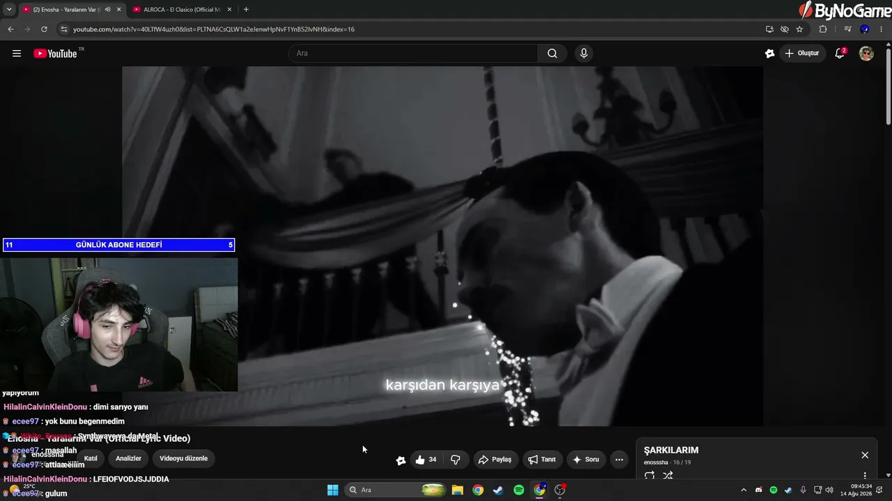Start voice search with the microphone icon
Image resolution: width=892 pixels, height=501 pixels.
584,54
